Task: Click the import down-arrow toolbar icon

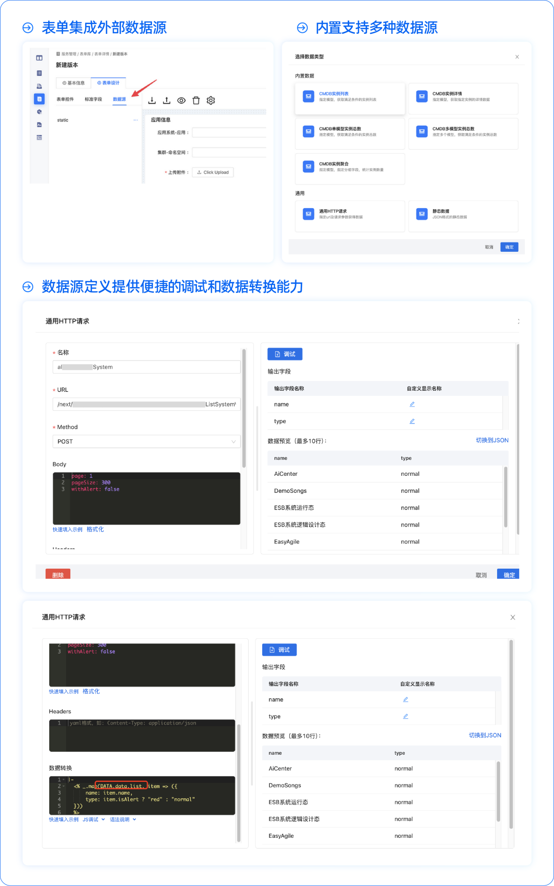Action: click(x=152, y=100)
